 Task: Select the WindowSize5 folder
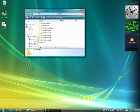[x=46, y=40]
